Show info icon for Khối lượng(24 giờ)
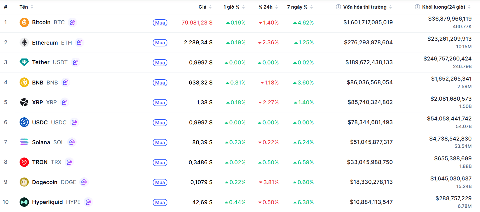This screenshot has height=212, width=480. point(417,7)
